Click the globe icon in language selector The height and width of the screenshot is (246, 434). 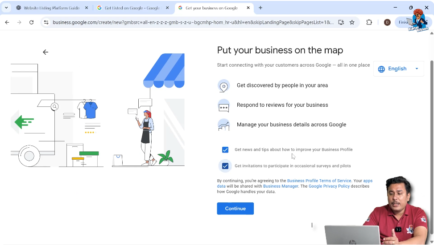(381, 69)
